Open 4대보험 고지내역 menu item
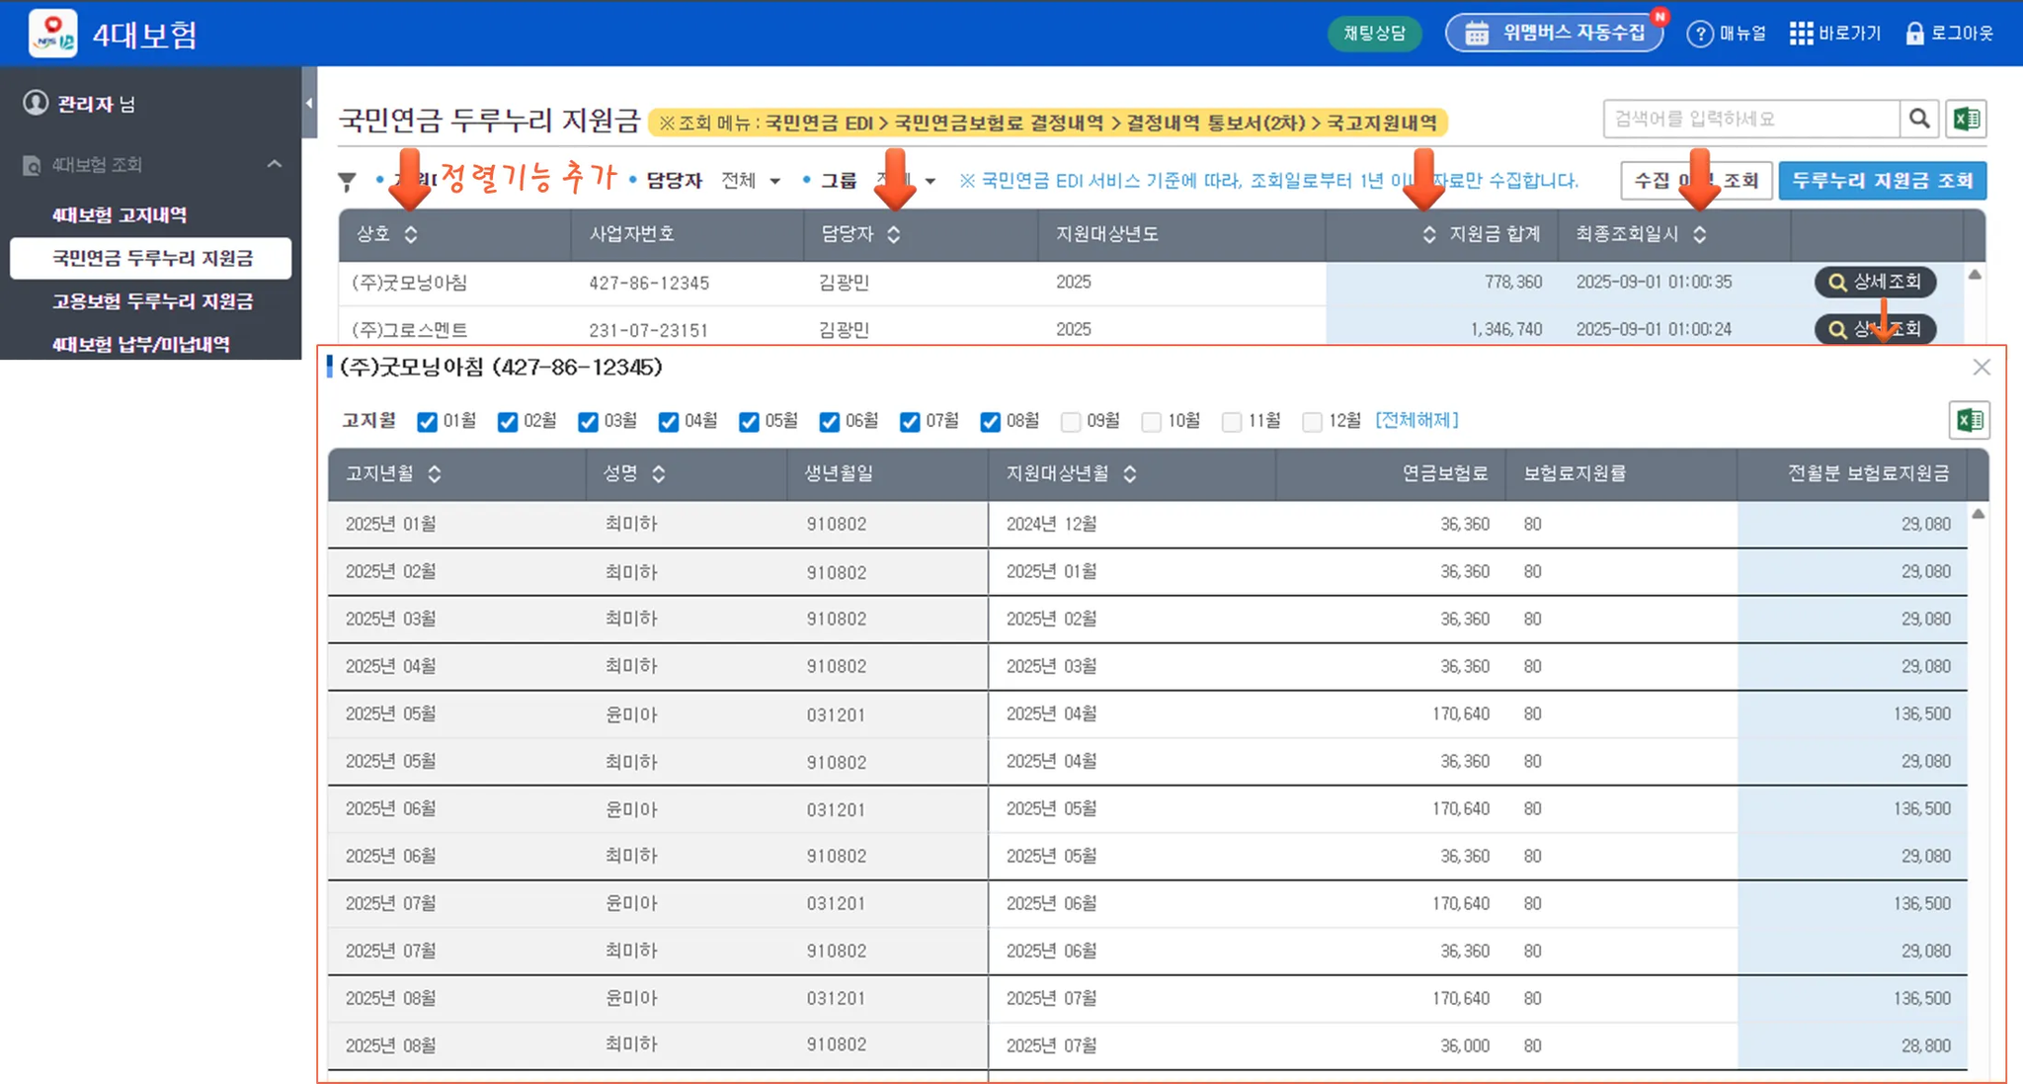Viewport: 2023px width, 1084px height. 120,214
